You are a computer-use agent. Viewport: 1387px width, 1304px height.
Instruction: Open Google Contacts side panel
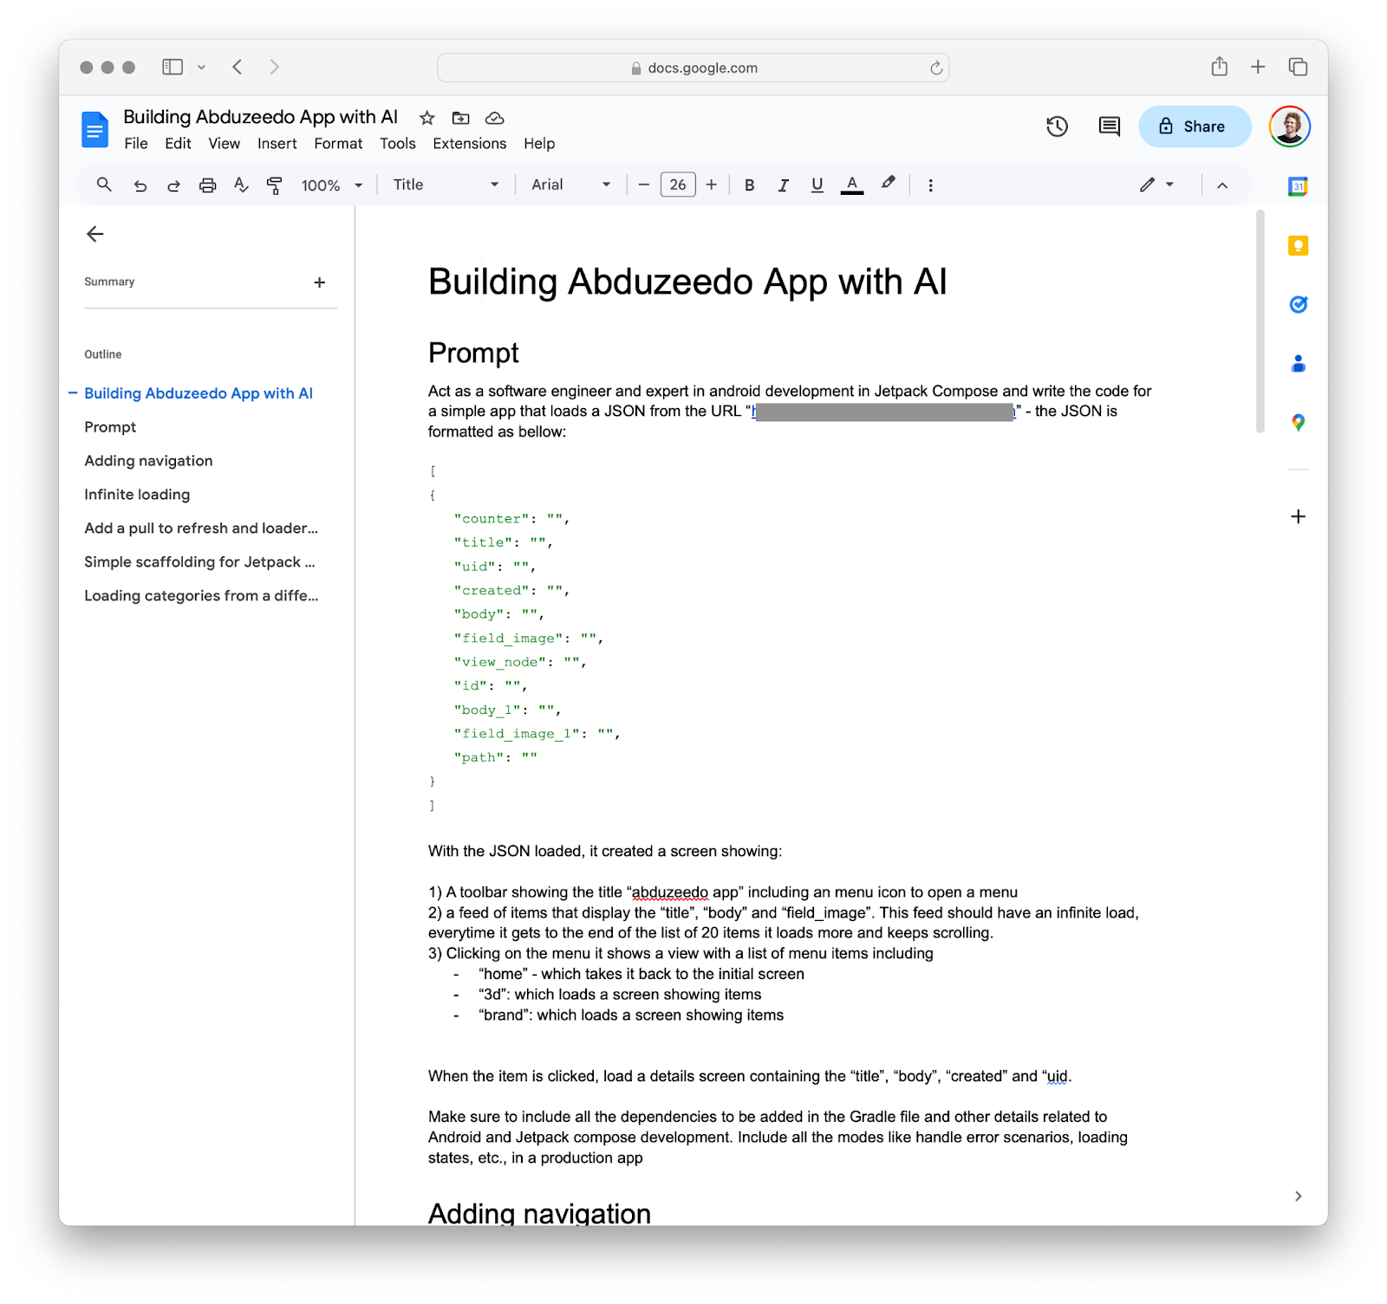click(x=1298, y=364)
